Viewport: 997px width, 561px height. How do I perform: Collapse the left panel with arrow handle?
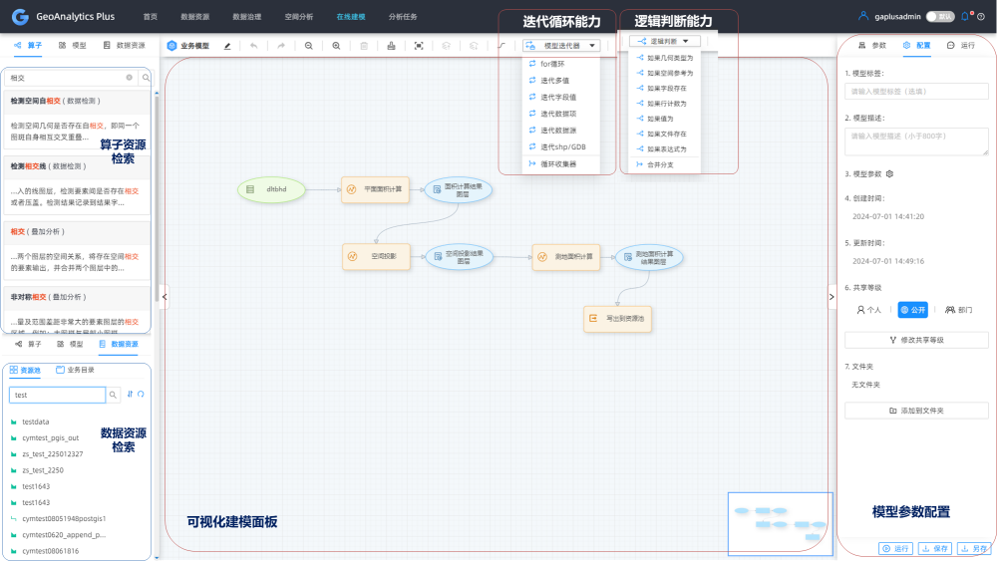(165, 297)
